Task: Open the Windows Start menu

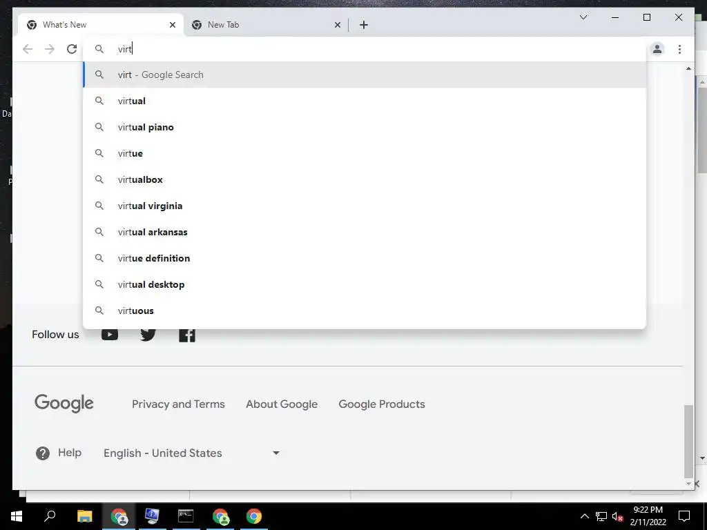Action: tap(17, 516)
